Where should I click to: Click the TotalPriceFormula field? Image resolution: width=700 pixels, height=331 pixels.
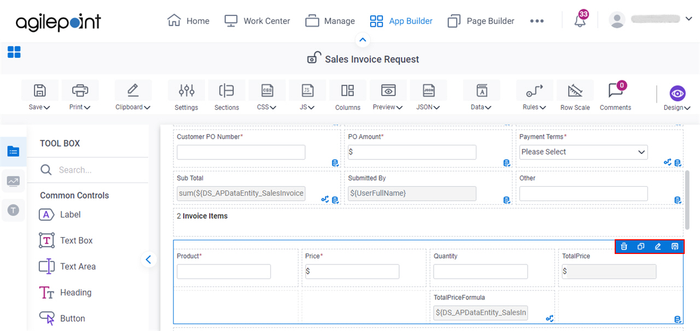click(x=481, y=312)
